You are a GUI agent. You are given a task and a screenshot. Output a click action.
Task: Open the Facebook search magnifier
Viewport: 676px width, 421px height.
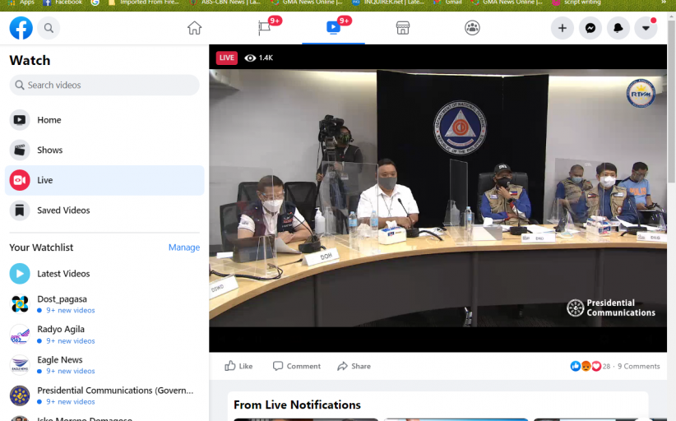point(49,28)
